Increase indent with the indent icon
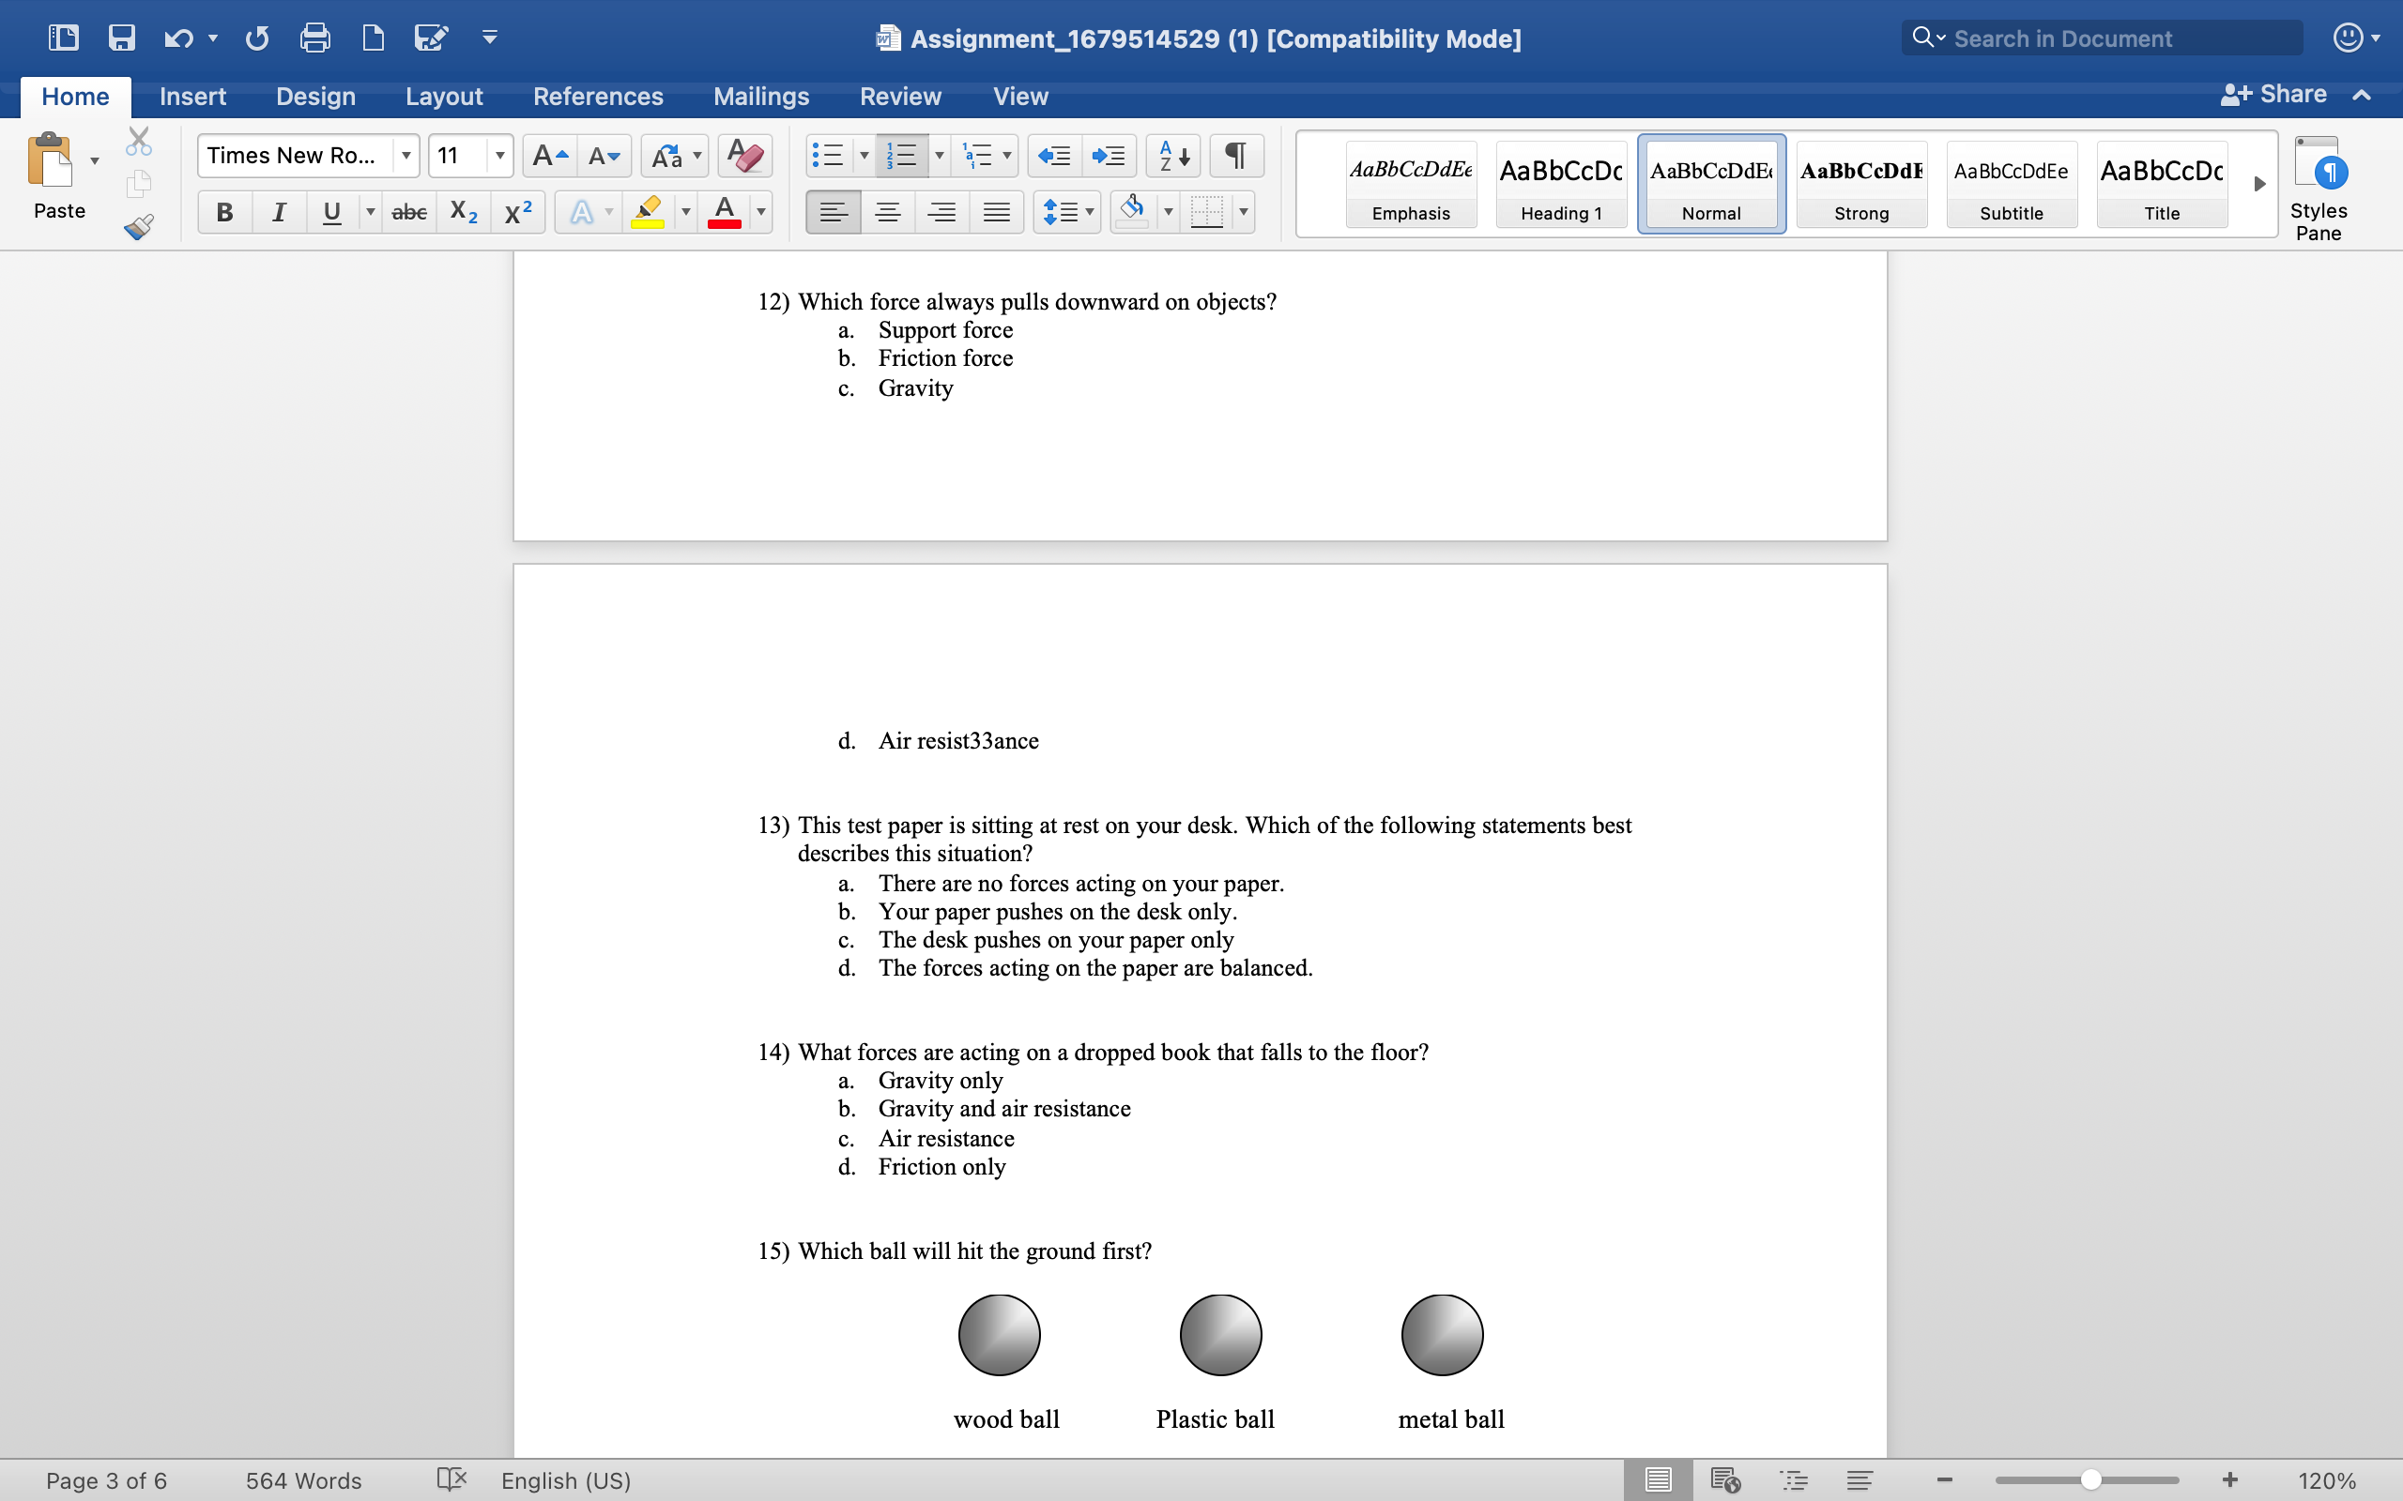This screenshot has width=2403, height=1501. [x=1108, y=156]
